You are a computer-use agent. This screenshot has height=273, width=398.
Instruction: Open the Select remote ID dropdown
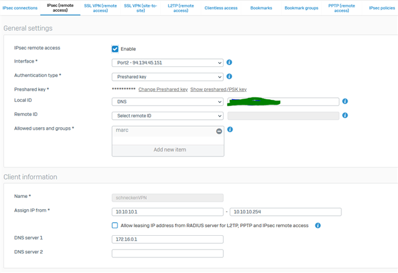click(167, 116)
